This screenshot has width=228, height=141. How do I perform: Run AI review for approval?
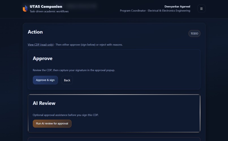tap(52, 123)
